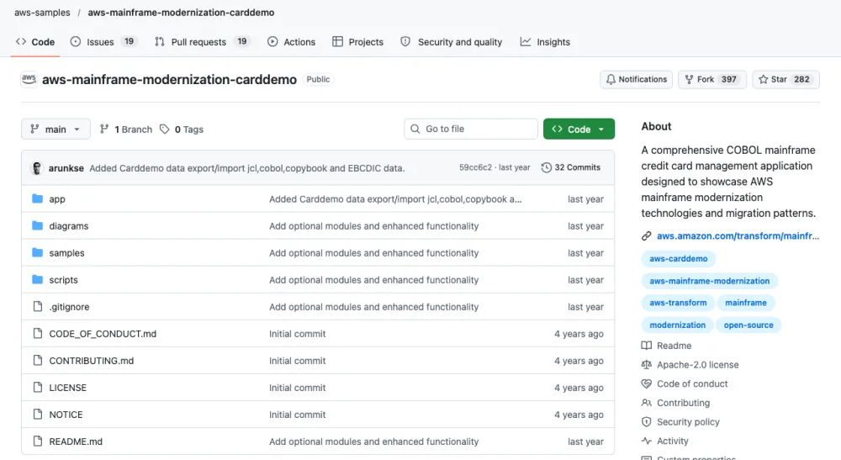Open CONTRIBUTING.md file

coord(91,360)
